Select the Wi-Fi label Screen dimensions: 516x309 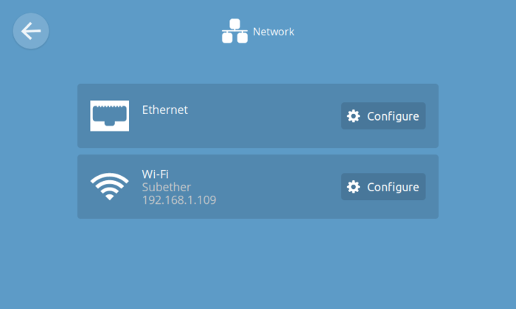pos(156,174)
